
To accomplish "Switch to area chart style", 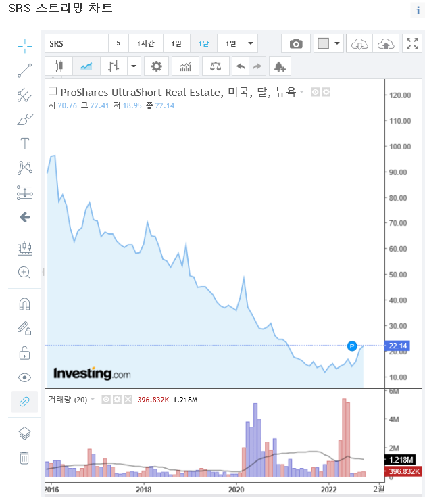I will [86, 66].
